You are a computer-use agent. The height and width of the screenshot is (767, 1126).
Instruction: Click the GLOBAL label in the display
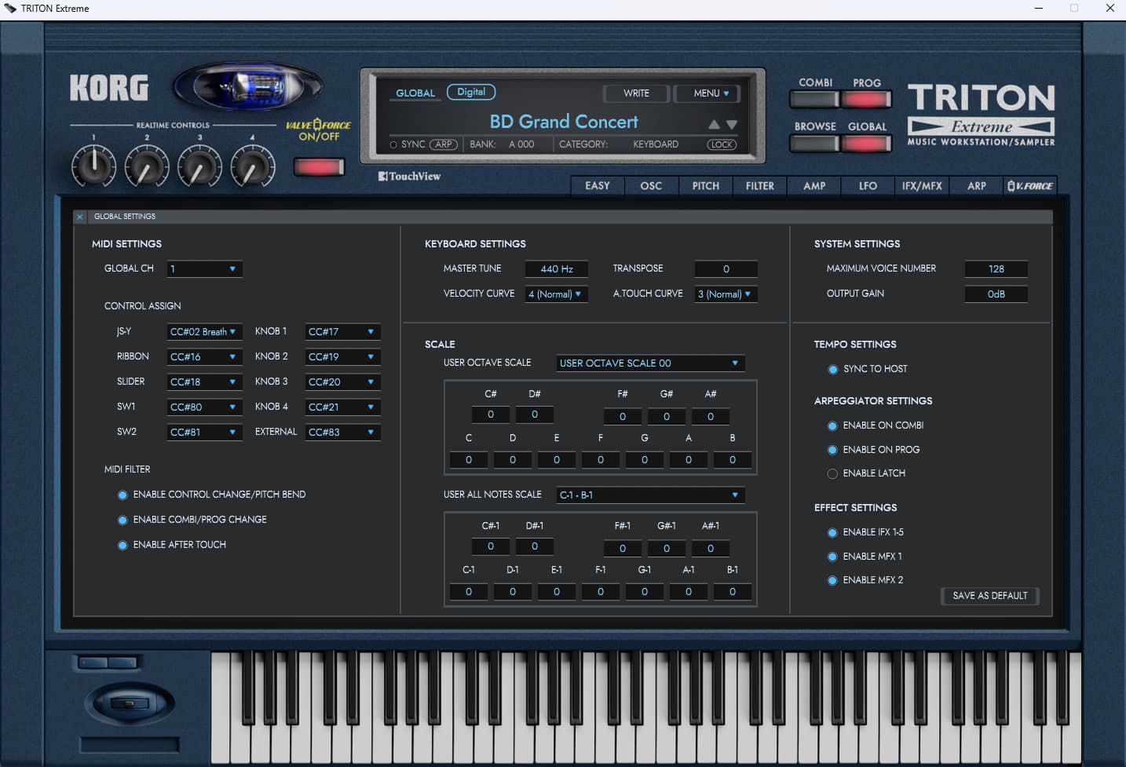pyautogui.click(x=415, y=93)
